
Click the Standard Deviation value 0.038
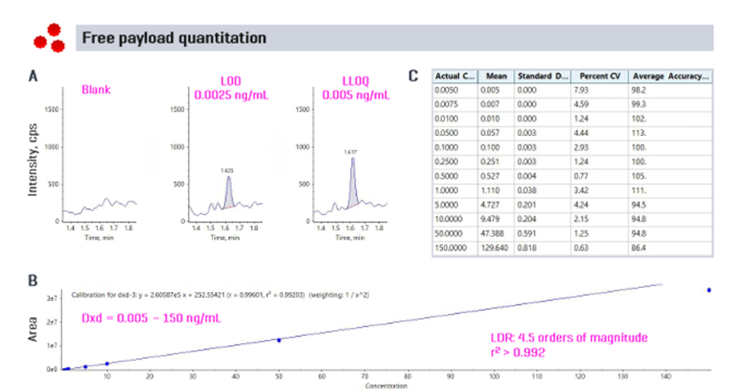(527, 191)
